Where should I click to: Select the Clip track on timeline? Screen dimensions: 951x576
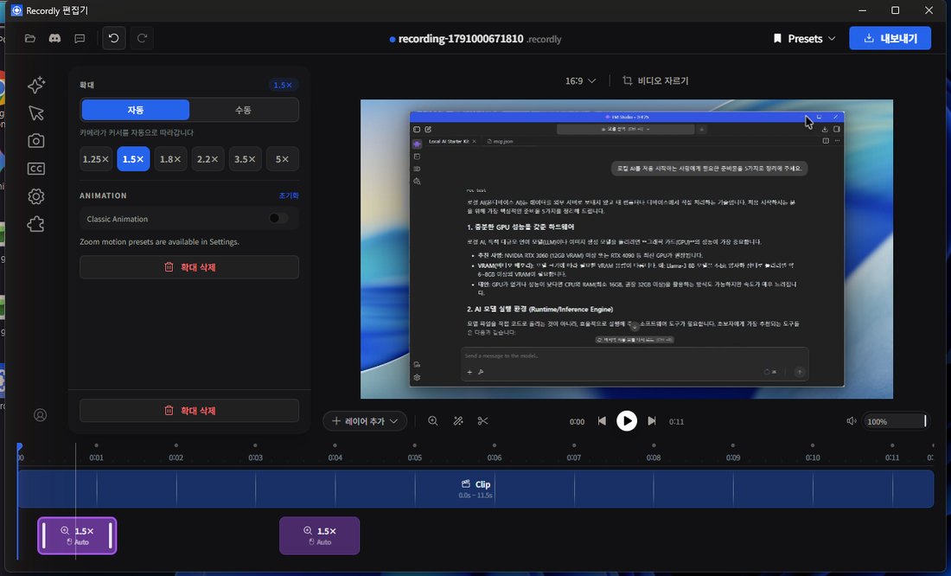coord(475,489)
